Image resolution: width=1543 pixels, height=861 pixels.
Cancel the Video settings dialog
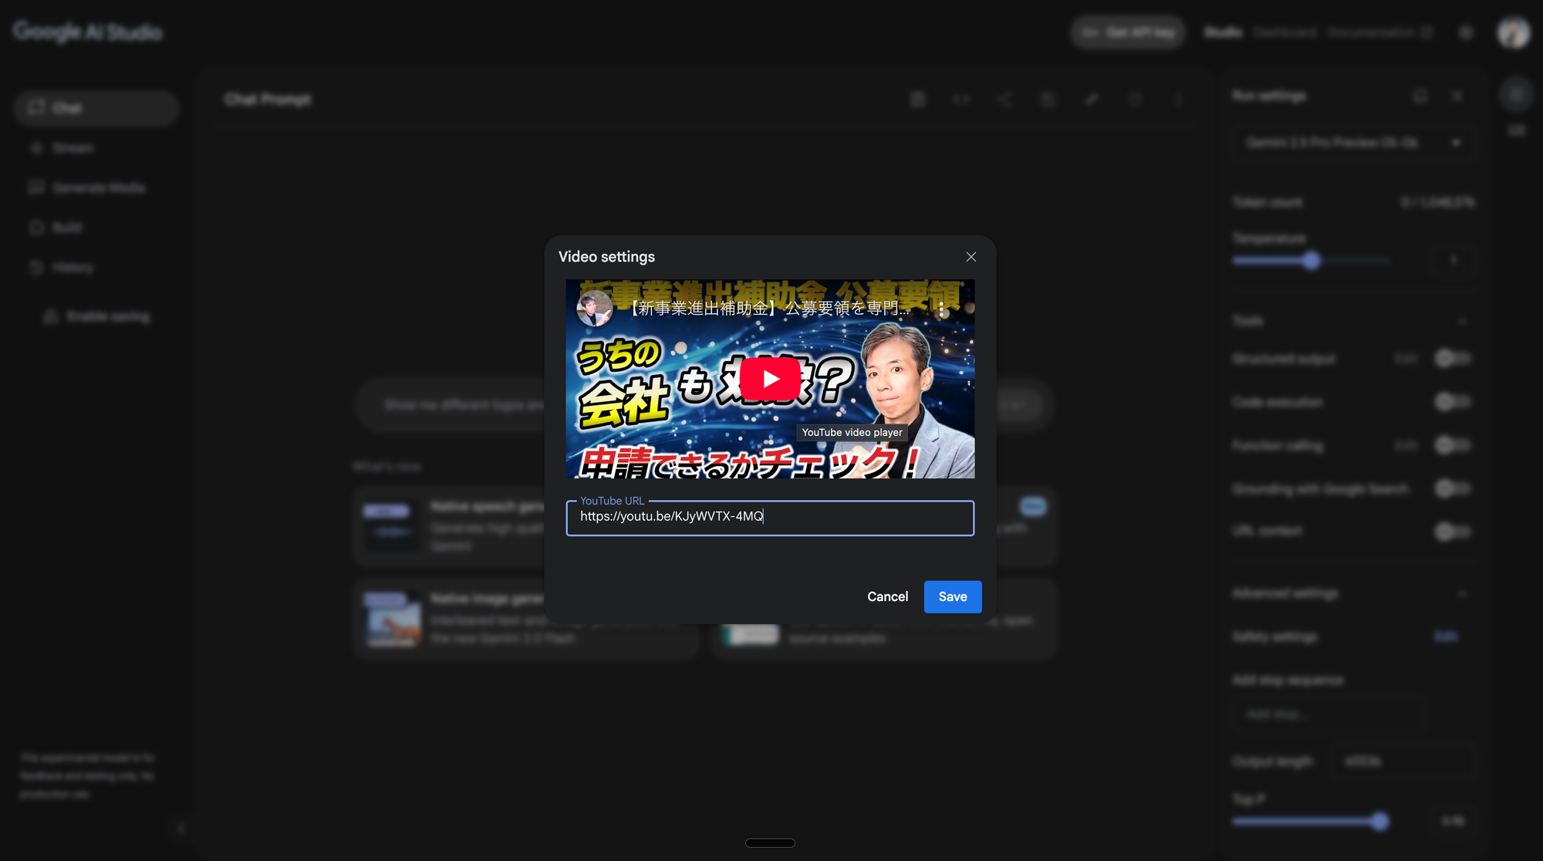click(887, 596)
